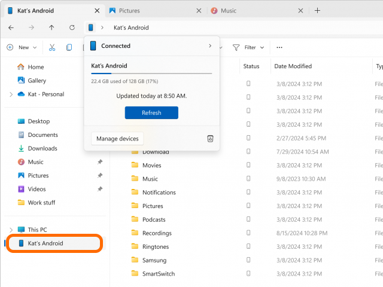Click the Movies folder icon
The height and width of the screenshot is (287, 383).
(135, 165)
